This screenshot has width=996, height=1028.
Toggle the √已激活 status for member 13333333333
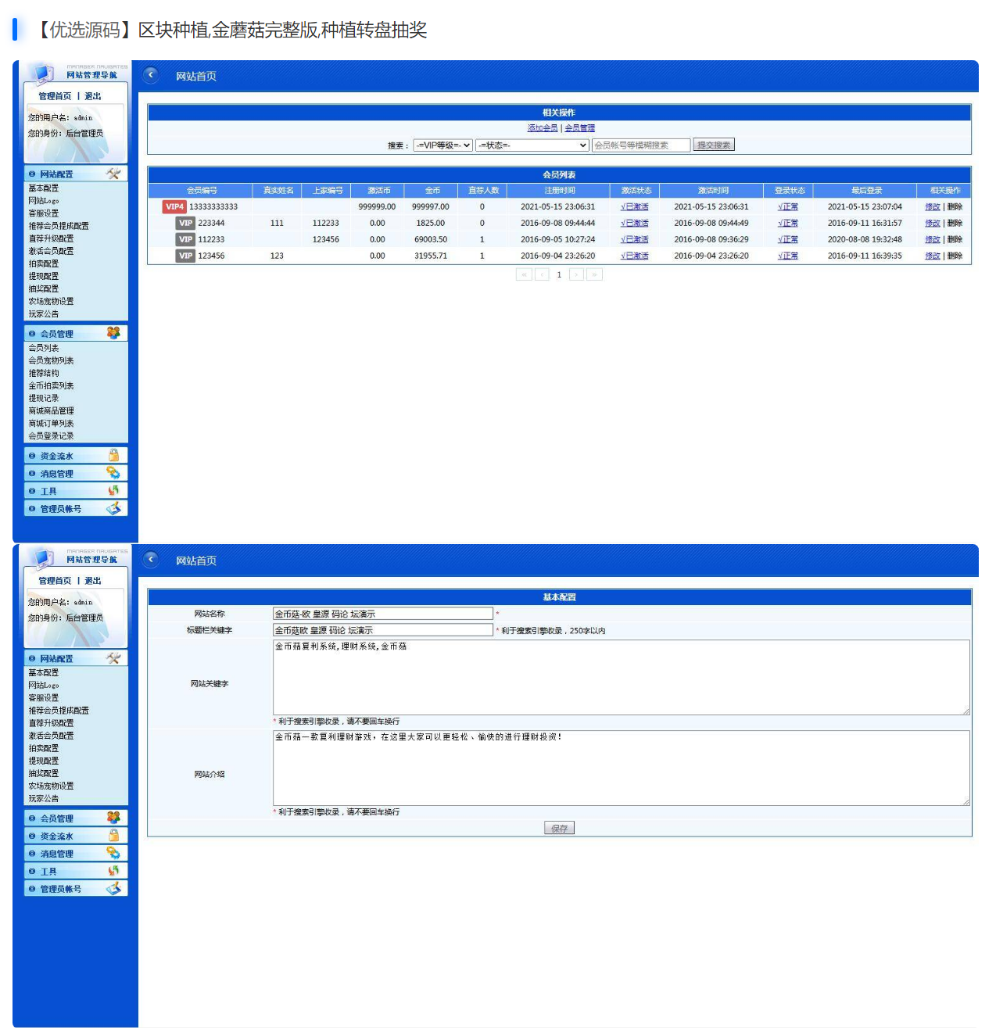(x=634, y=207)
